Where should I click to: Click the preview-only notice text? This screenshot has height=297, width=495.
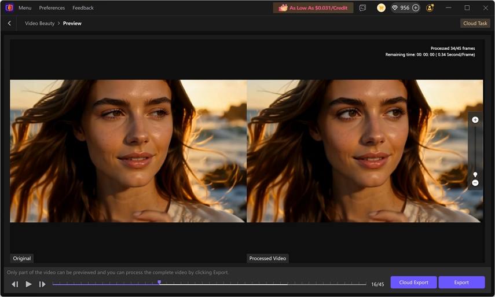pos(118,272)
